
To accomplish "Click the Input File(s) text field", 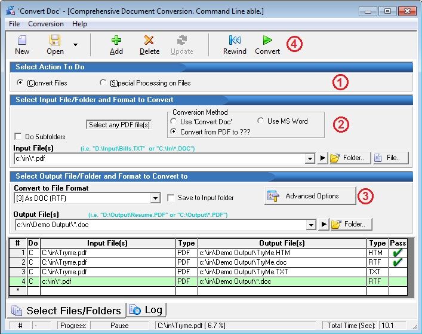I will [159, 158].
